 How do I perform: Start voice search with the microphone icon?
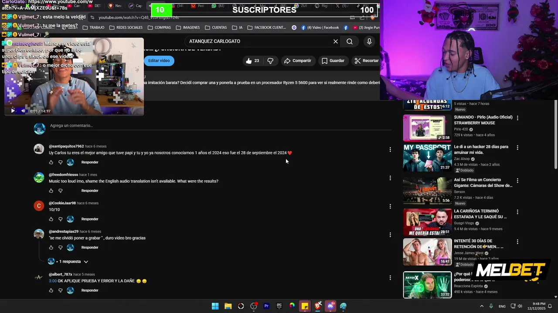(x=369, y=41)
